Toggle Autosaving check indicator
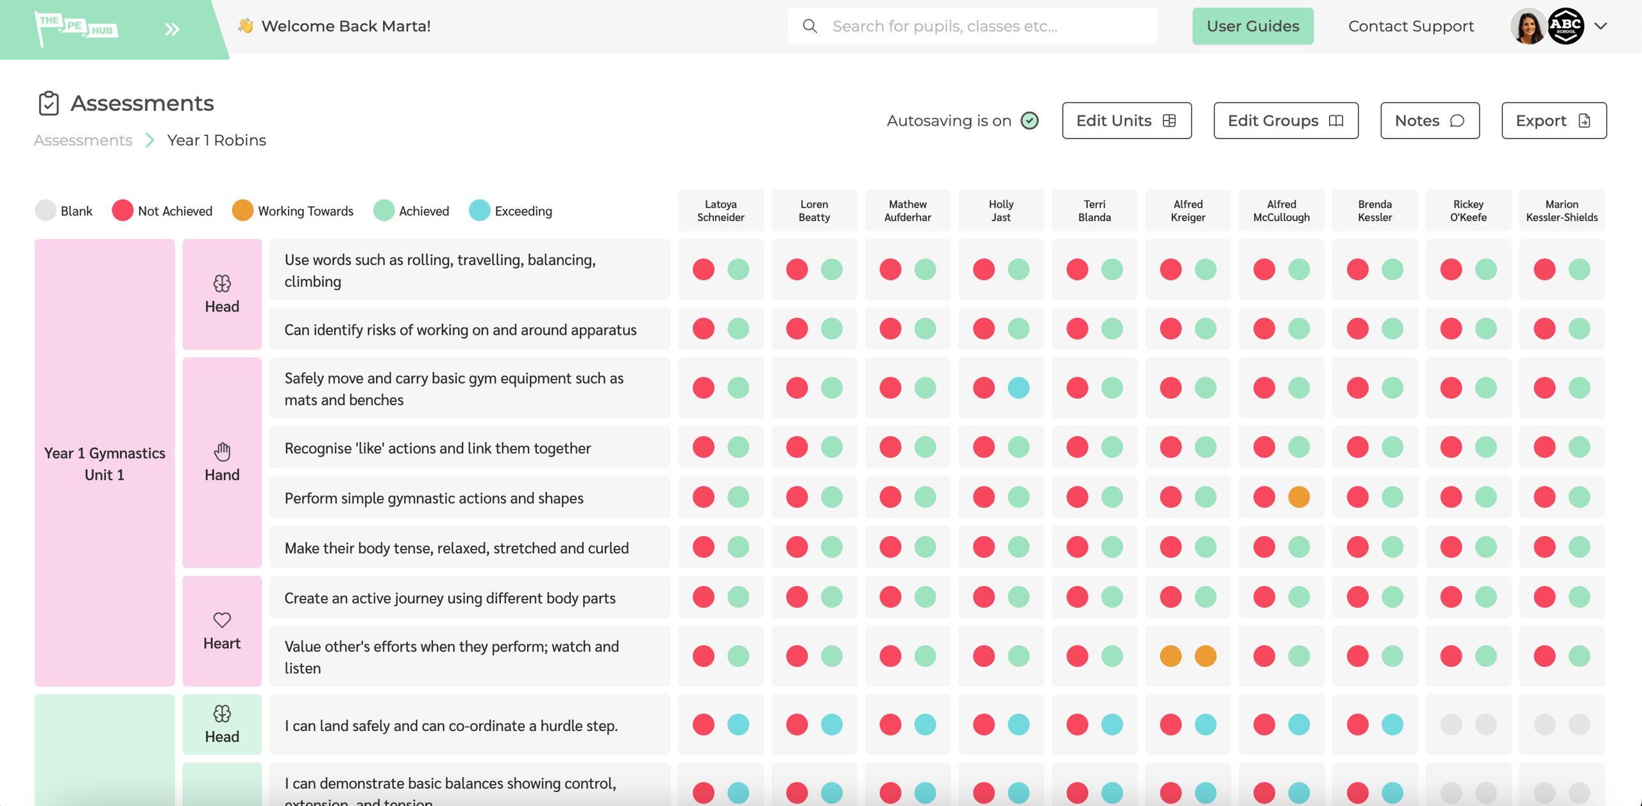This screenshot has width=1642, height=806. coord(1029,120)
